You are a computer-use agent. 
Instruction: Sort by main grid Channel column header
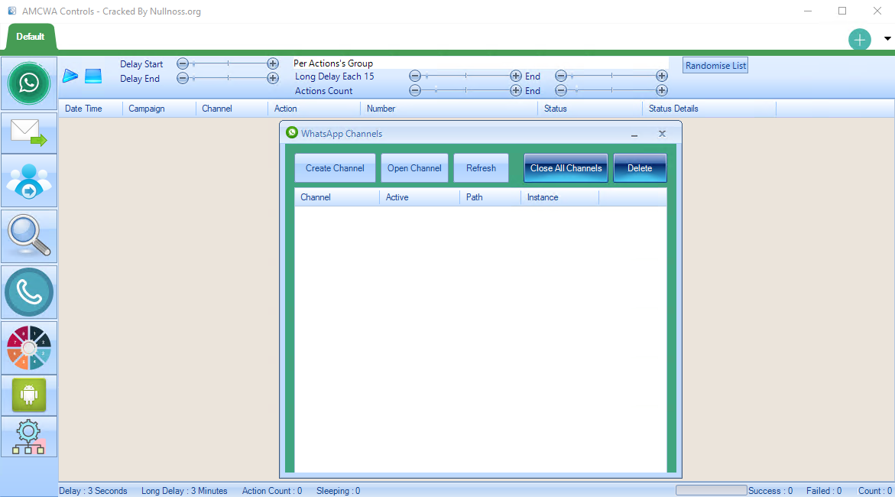tap(232, 109)
